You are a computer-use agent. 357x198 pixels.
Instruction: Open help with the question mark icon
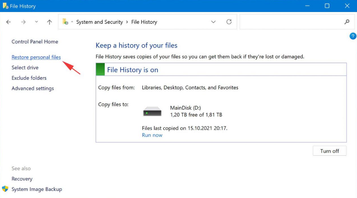(353, 36)
